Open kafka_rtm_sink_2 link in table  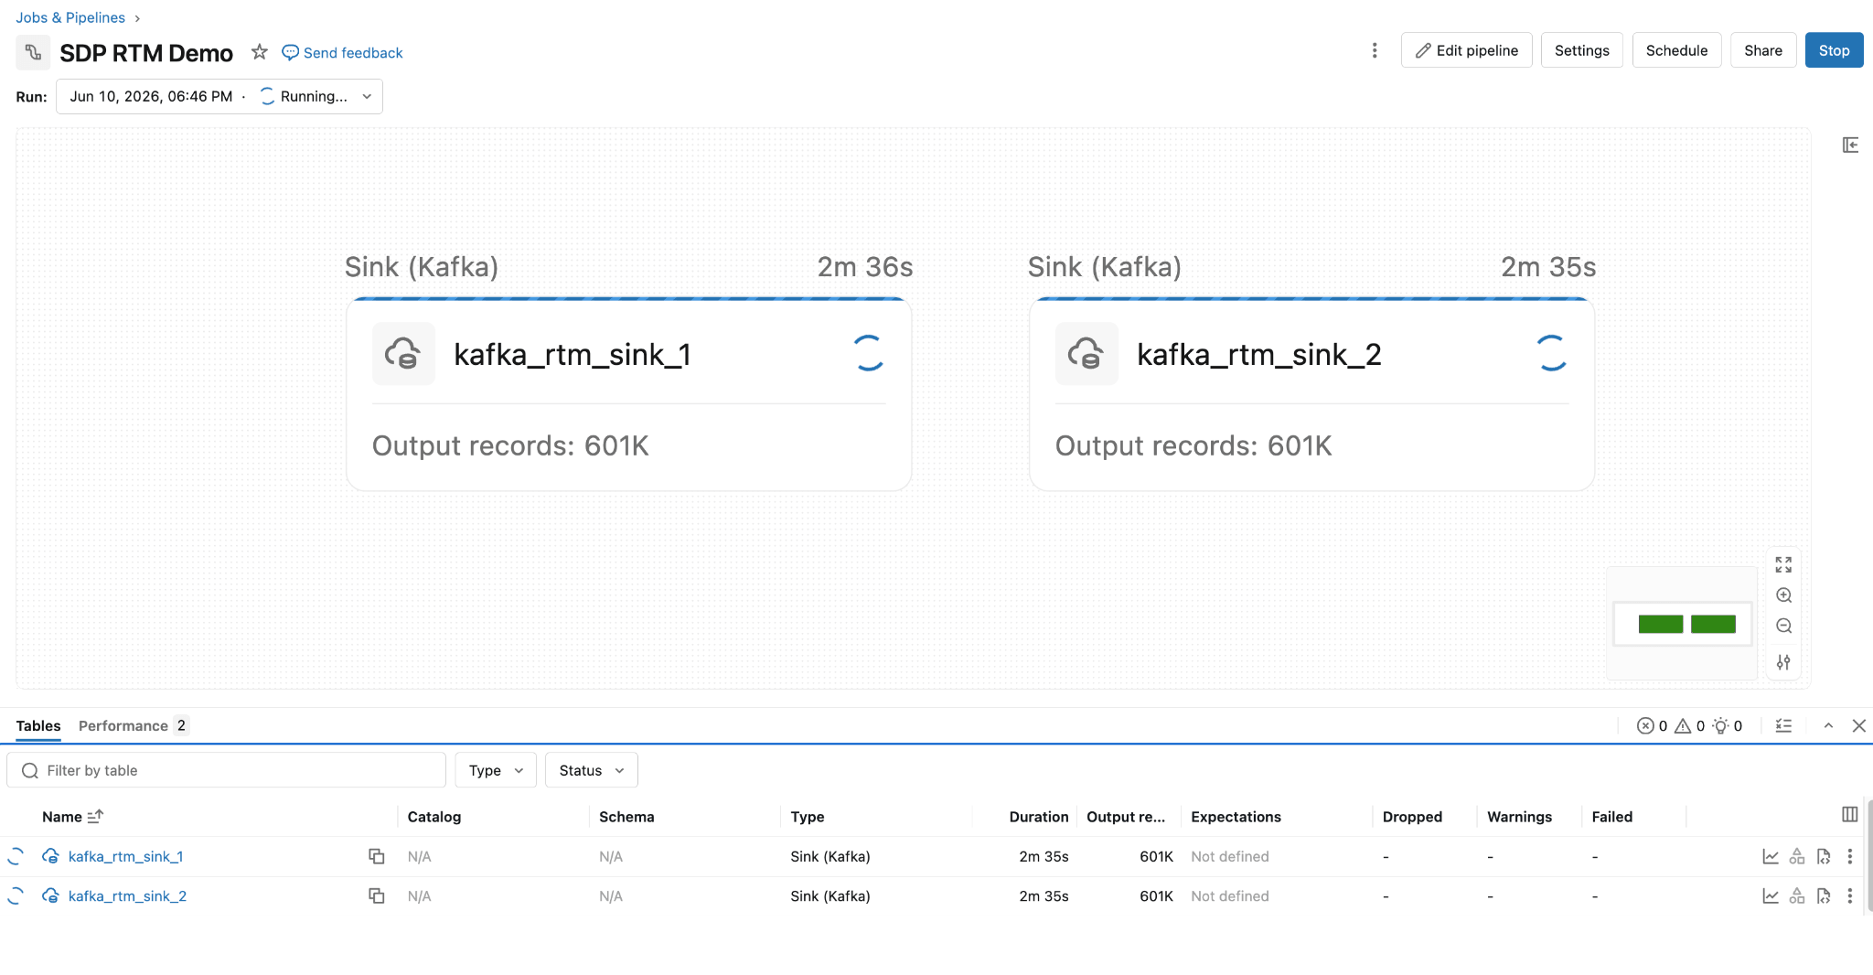tap(127, 895)
